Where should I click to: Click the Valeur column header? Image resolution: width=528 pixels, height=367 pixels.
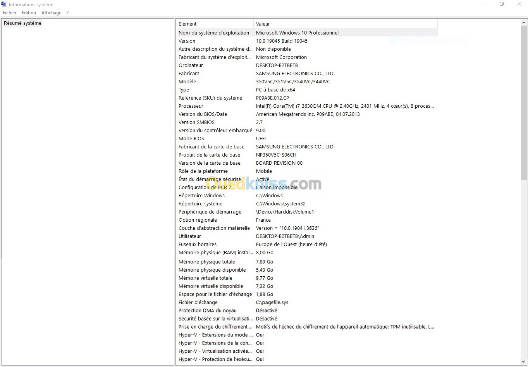pyautogui.click(x=346, y=24)
